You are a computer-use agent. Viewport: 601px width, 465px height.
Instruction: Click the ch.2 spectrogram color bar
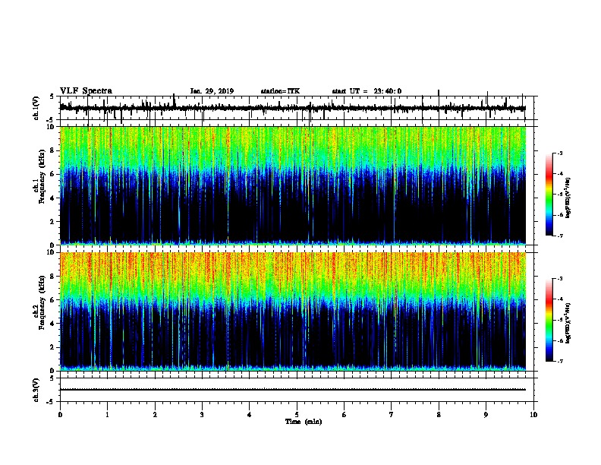coord(549,320)
